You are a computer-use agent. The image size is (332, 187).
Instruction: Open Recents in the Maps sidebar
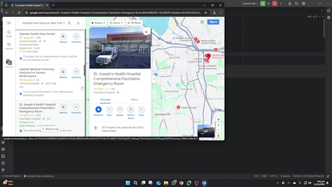(9, 46)
